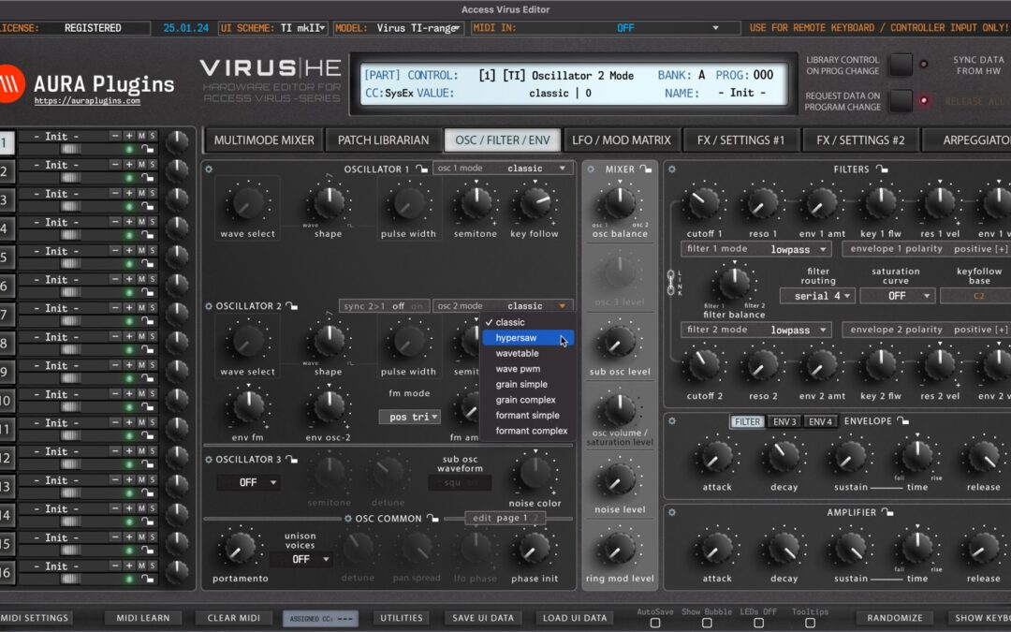Click the MIDI LEARN button
This screenshot has width=1011, height=632.
coord(141,617)
